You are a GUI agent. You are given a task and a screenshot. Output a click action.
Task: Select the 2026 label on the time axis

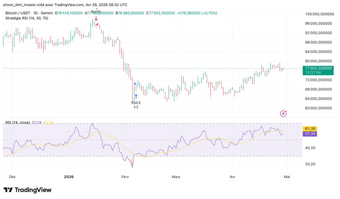69,177
